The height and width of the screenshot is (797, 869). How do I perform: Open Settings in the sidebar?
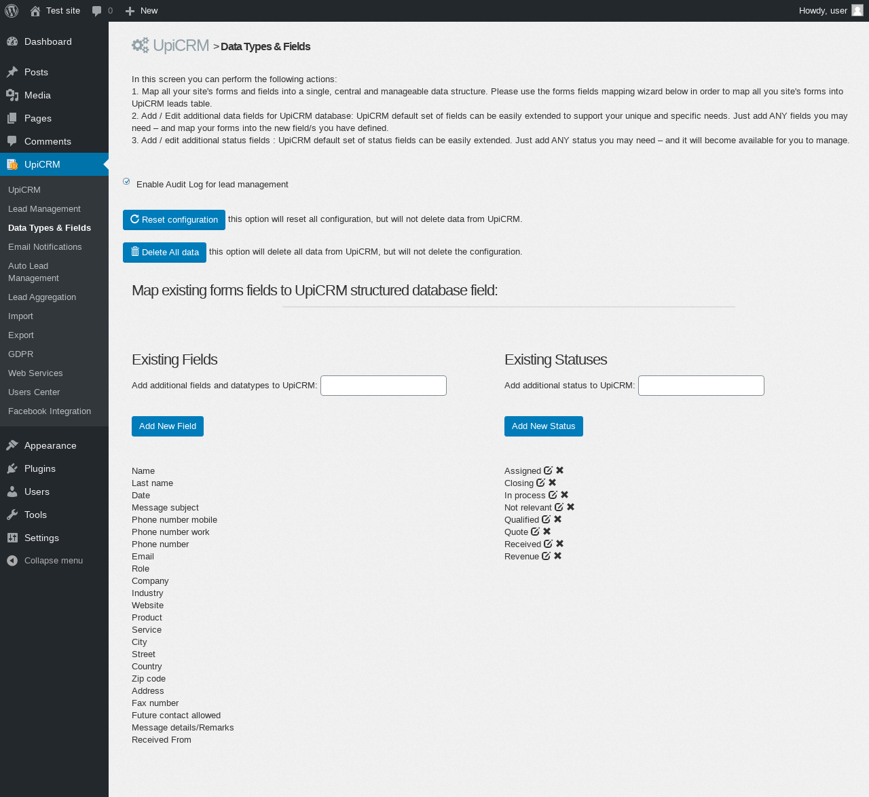54,538
